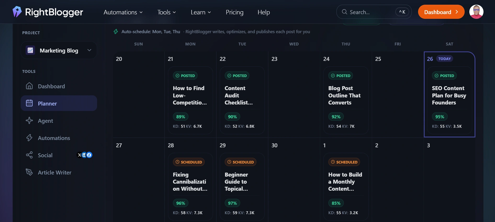495x222 pixels.
Task: Click the LinkedIn social badge
Action: pos(84,155)
